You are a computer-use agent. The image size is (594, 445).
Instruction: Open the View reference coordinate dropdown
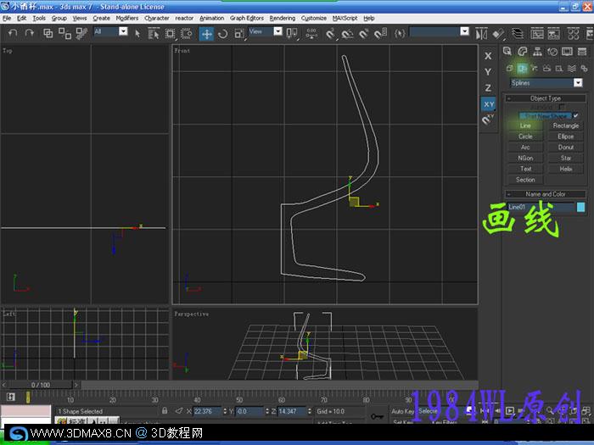point(277,31)
